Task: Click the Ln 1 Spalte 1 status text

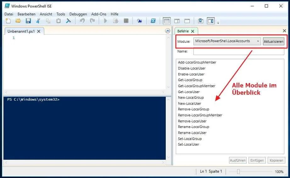Action: tap(211, 171)
